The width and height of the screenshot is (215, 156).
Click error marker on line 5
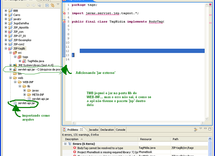[64, 22]
